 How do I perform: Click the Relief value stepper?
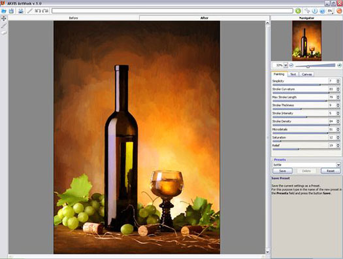(x=338, y=145)
